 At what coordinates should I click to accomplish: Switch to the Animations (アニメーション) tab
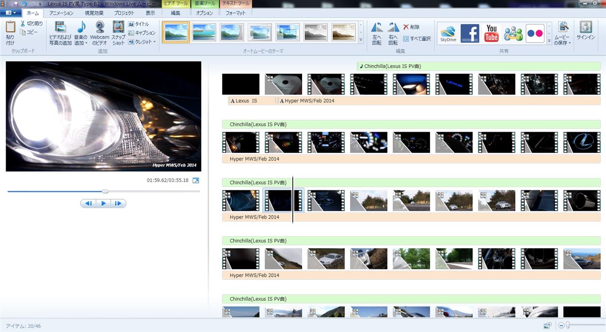click(62, 13)
